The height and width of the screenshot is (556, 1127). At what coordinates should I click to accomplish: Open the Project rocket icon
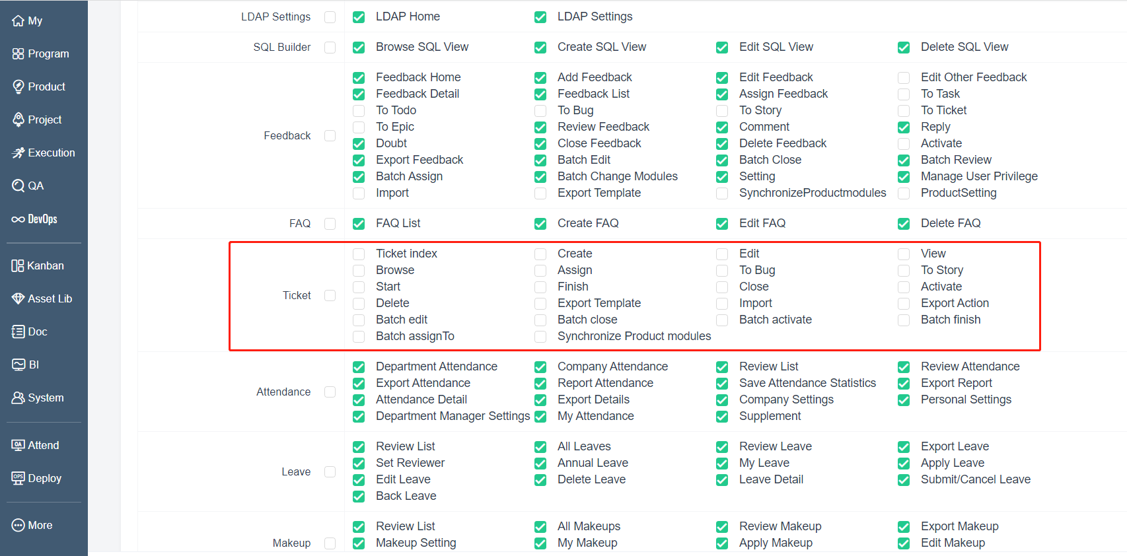pyautogui.click(x=18, y=120)
